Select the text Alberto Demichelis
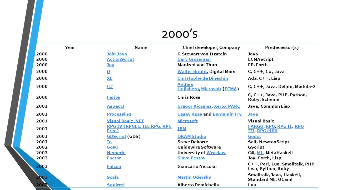This screenshot has height=190, width=337. (x=198, y=185)
